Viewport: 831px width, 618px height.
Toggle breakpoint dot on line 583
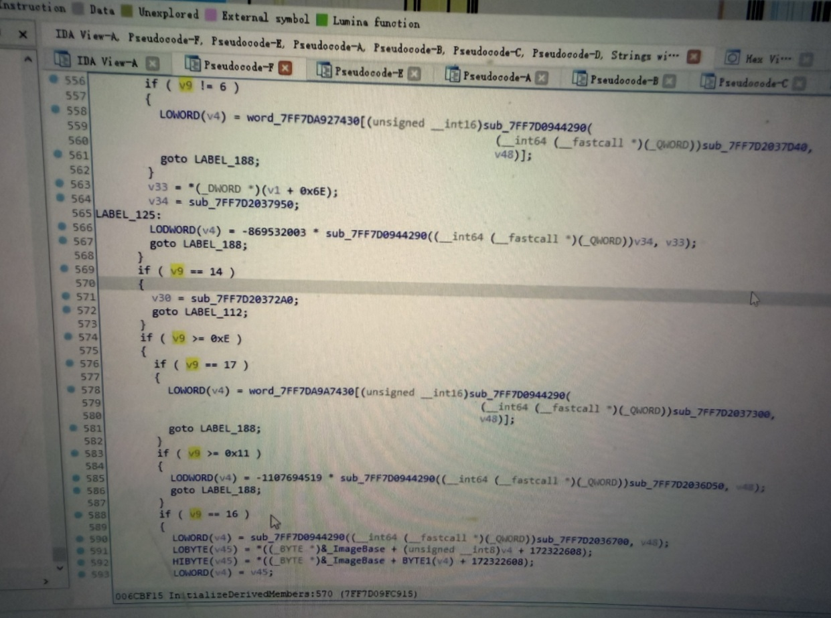(74, 453)
